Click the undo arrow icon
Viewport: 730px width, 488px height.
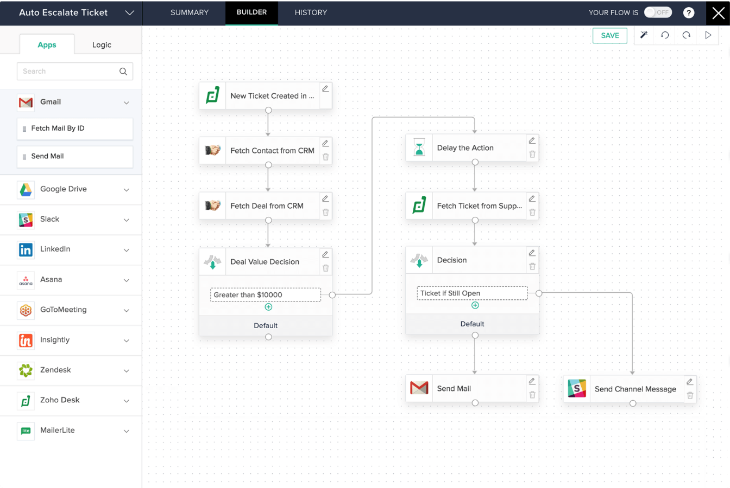pos(665,35)
